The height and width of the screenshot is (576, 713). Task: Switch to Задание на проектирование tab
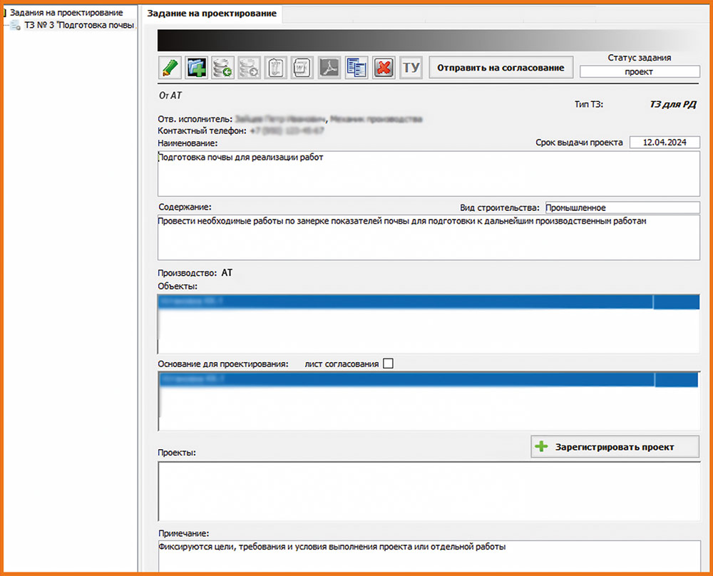210,14
